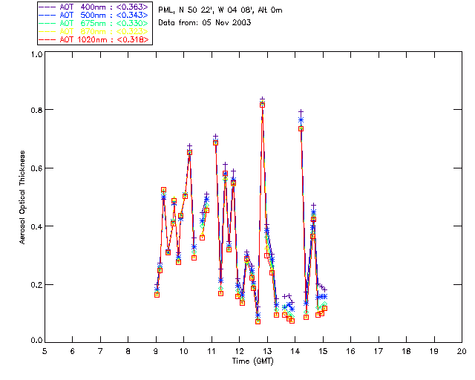Click the lowest red square marker before 13h
Image resolution: width=475 pixels, height=380 pixels.
[258, 321]
